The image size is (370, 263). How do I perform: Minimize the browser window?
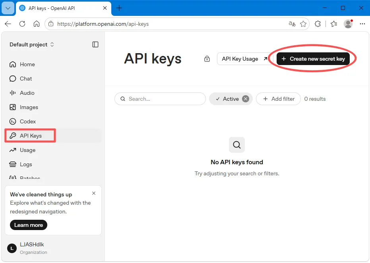coord(325,8)
